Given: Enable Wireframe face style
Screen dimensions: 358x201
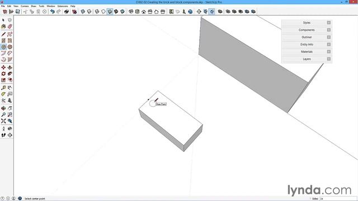Looking at the screenshot, I should [97, 12].
